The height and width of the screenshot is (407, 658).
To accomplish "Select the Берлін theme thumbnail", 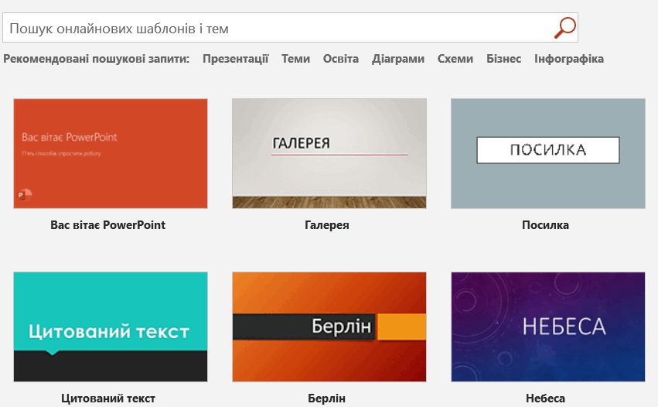I will 329,327.
